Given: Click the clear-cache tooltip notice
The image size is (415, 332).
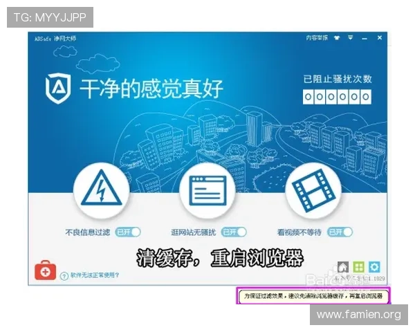Looking at the screenshot, I should [313, 296].
